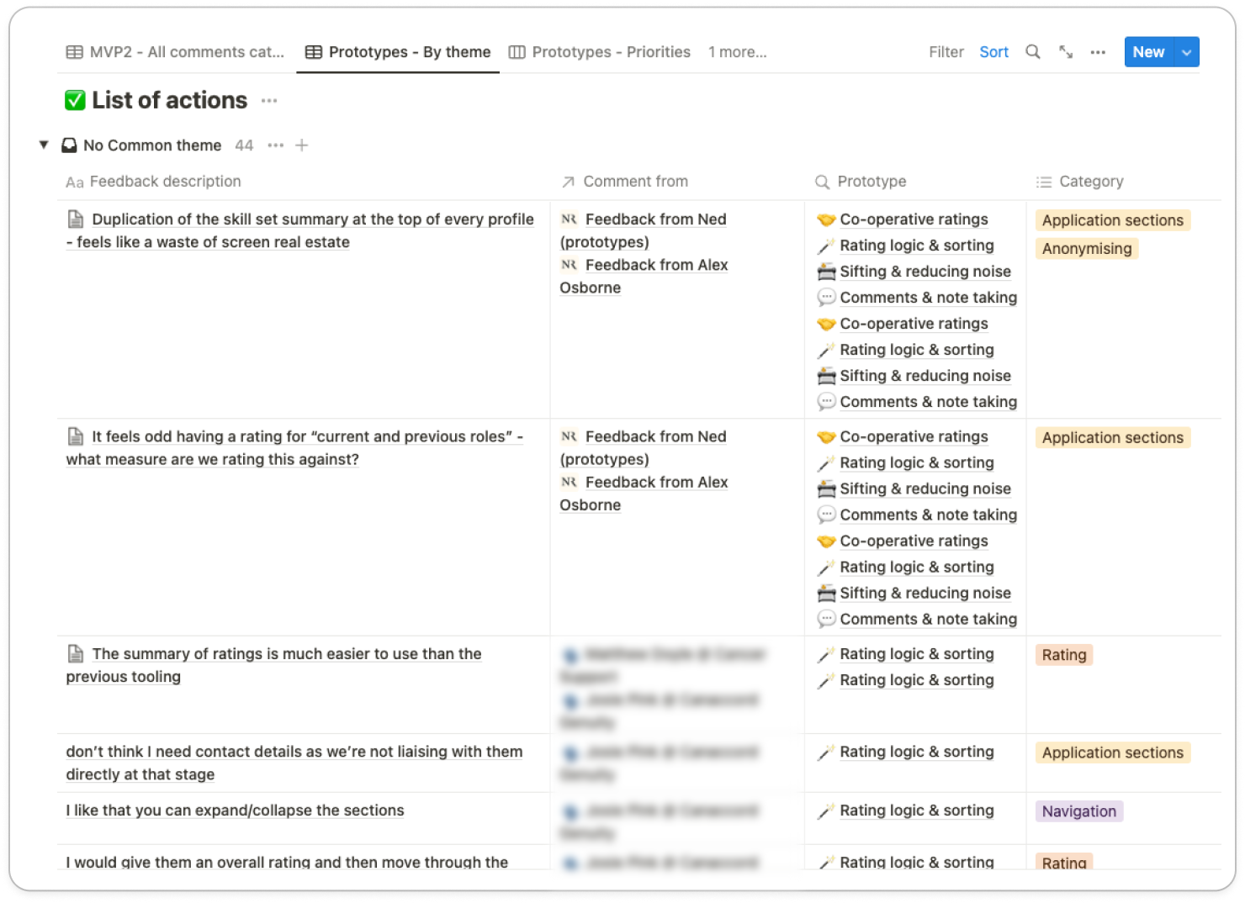
Task: Open 'don't think I need contact details' entry
Action: [294, 763]
